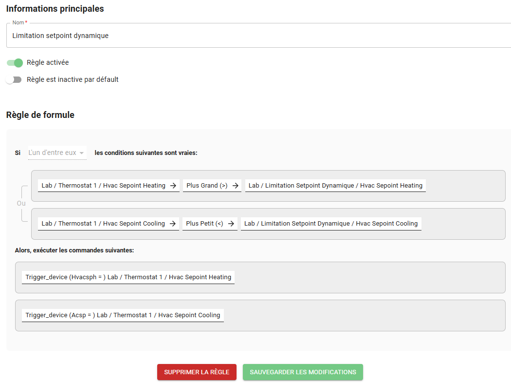Click arrow icon next to Plus Grand (>)
The height and width of the screenshot is (383, 511).
[235, 186]
